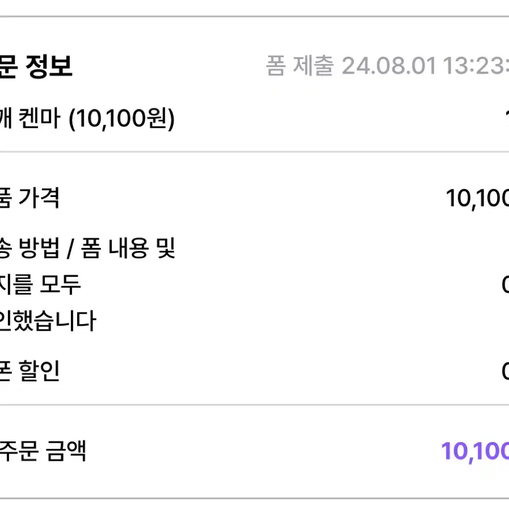Viewport: 509px width, 509px height.
Task: Click the 10,100원 price in item name
Action: (x=121, y=118)
